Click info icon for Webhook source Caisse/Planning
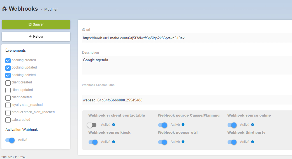The image size is (292, 159). [x=183, y=125]
